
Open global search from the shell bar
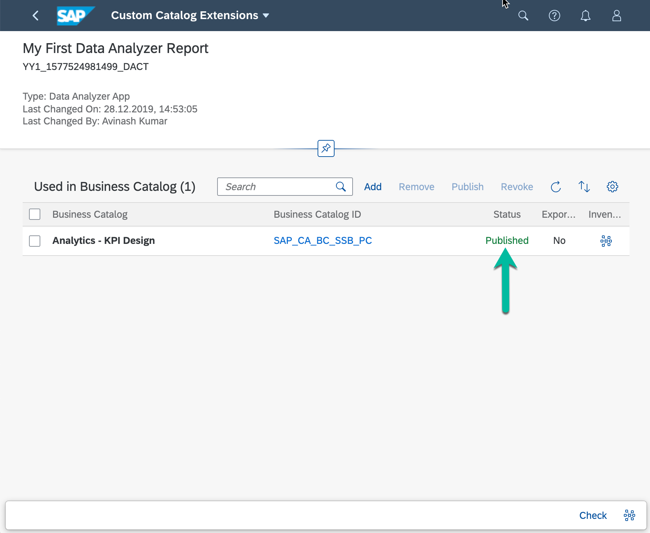click(523, 16)
